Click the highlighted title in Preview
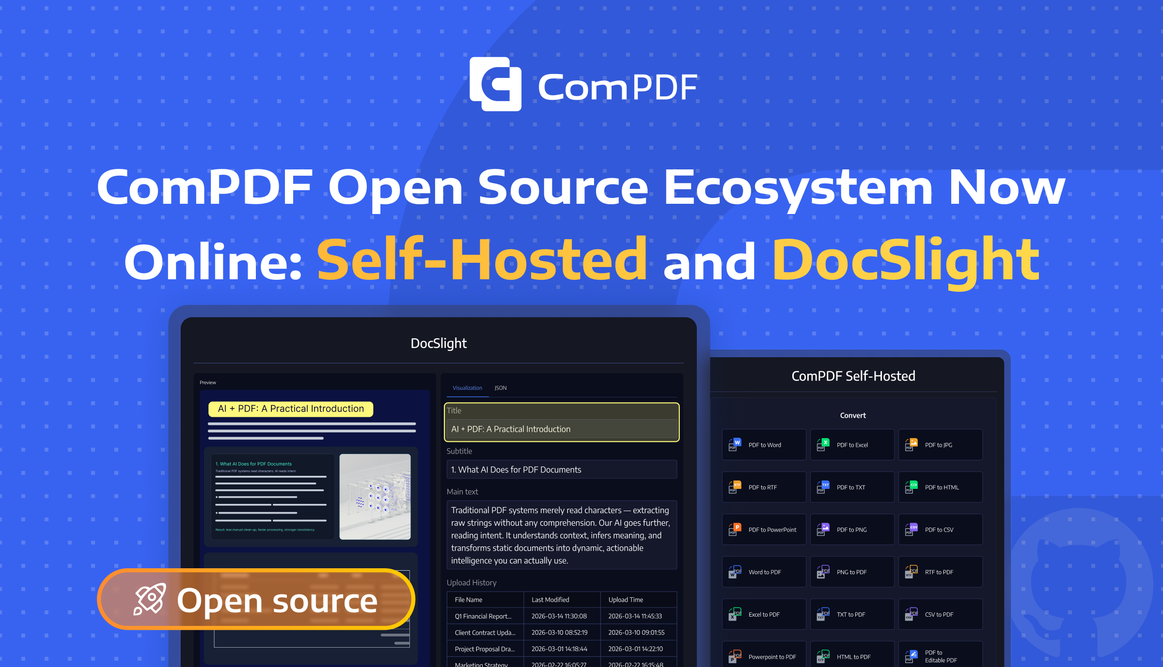Viewport: 1163px width, 667px height. (x=291, y=409)
